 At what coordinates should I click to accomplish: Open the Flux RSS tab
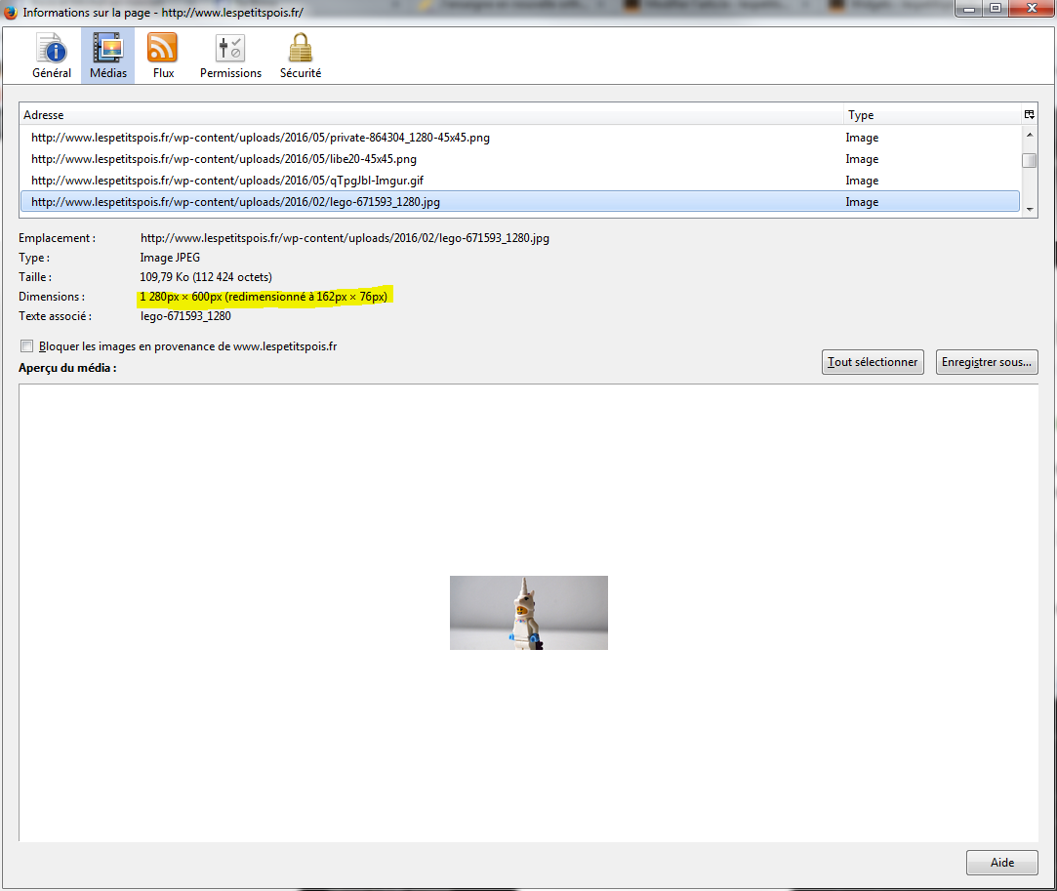163,57
